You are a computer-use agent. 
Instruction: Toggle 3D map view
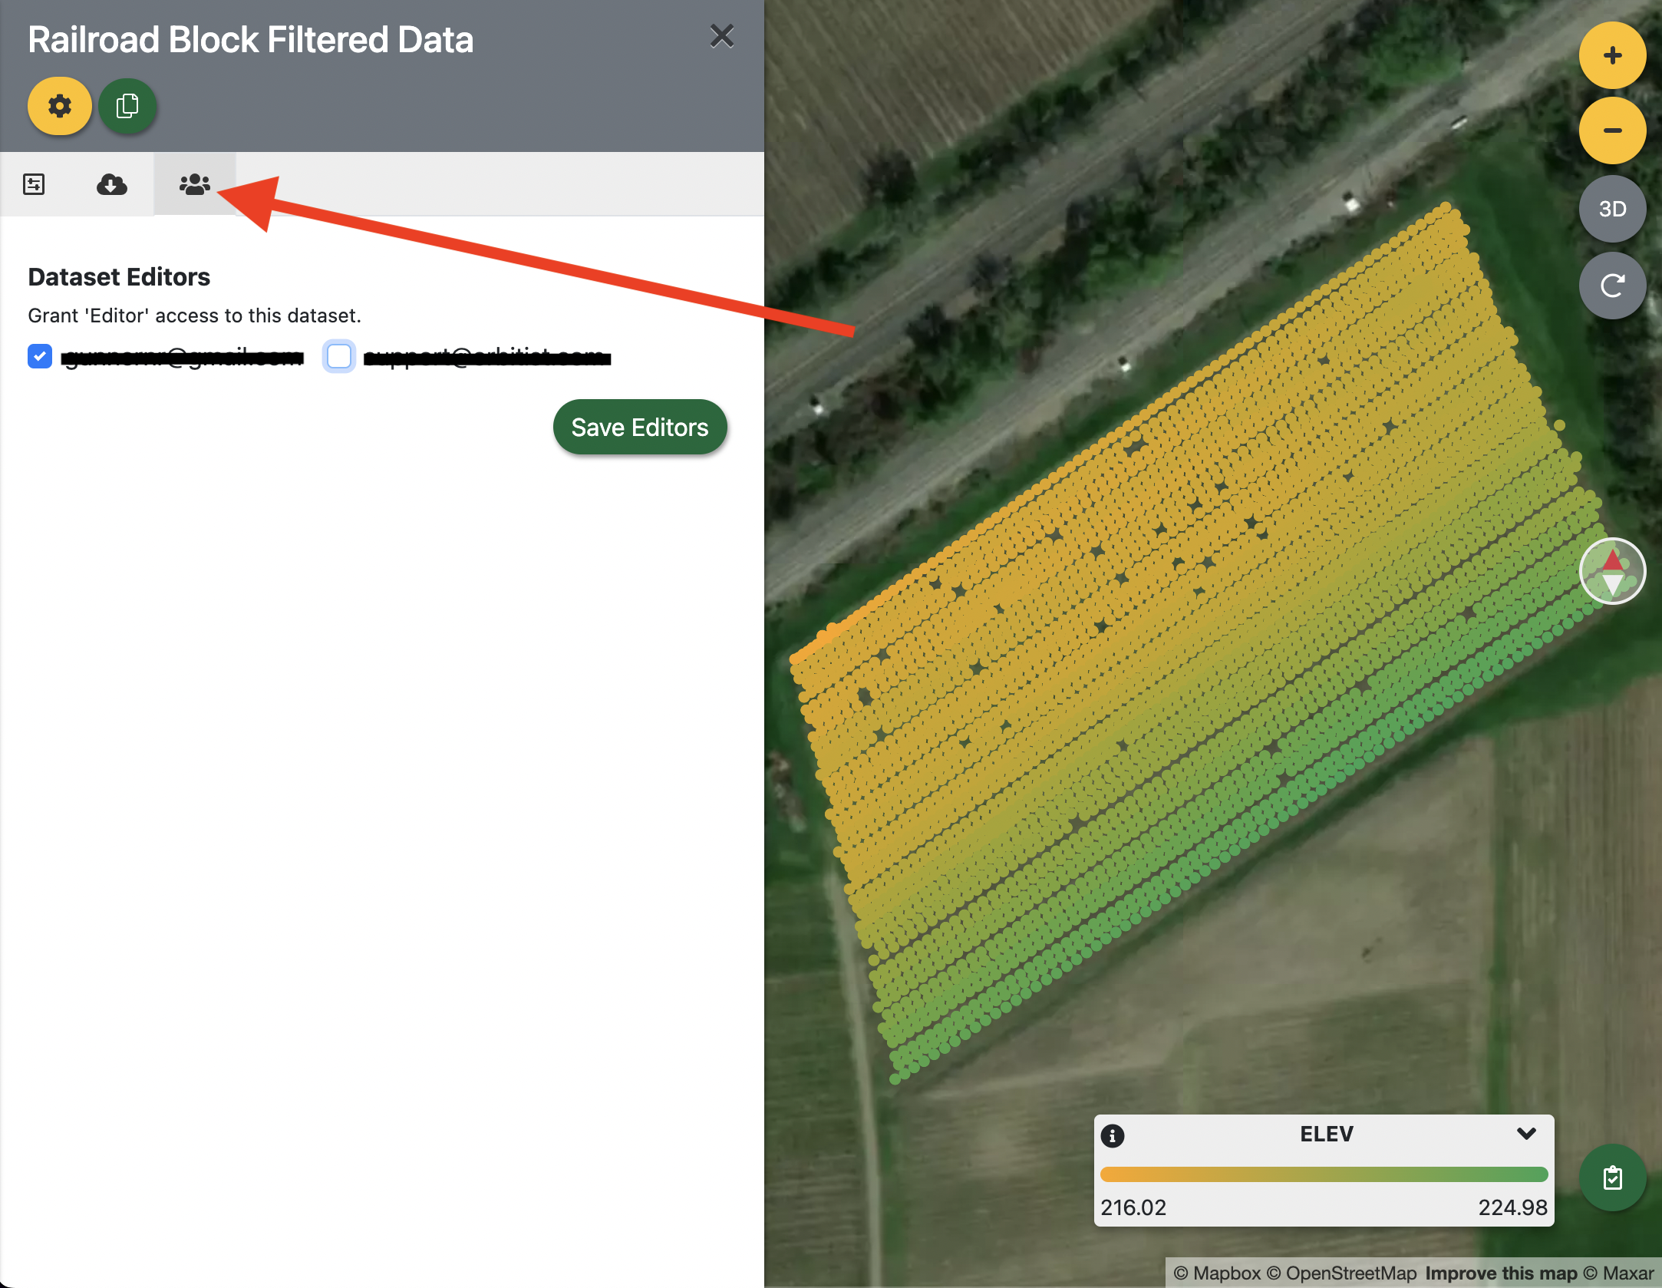coord(1612,209)
